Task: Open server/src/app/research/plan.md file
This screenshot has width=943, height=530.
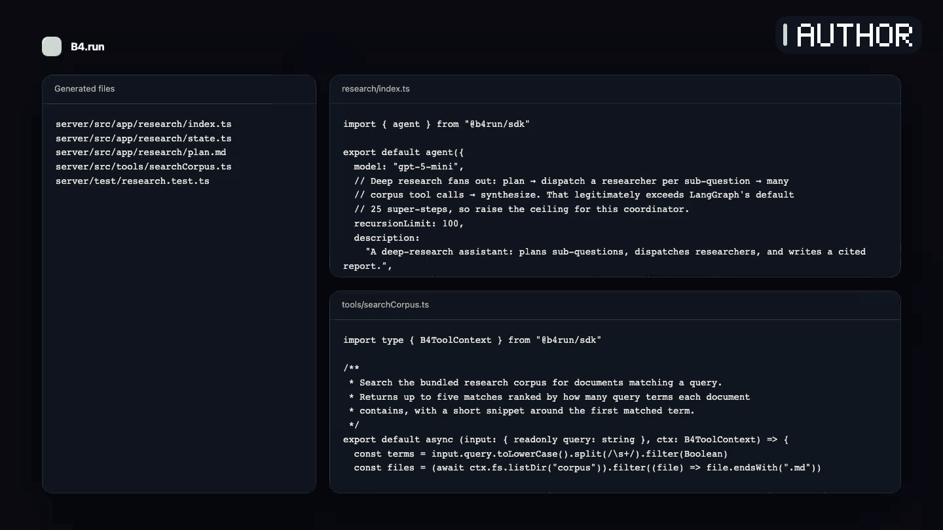Action: (x=141, y=152)
